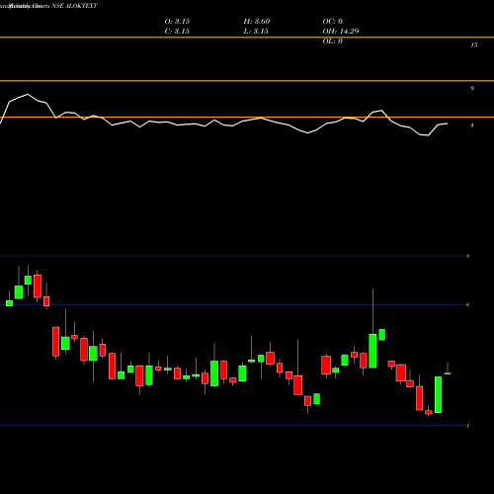Viewport: 494px width, 494px height.
Task: Click the tall green candle with longest upper wick
Action: [x=372, y=328]
